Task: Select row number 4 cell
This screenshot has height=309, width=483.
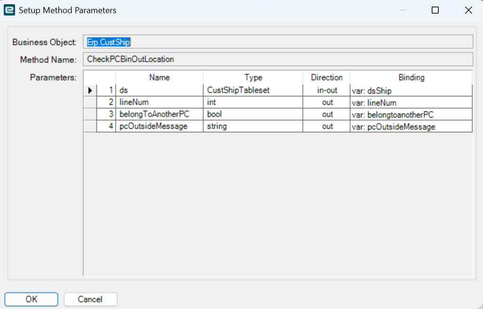Action: click(x=106, y=126)
